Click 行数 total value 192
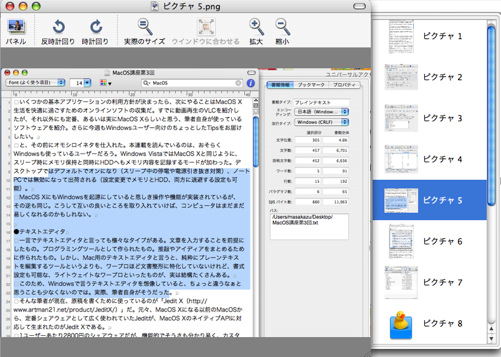The width and height of the screenshot is (501, 357). 336,181
